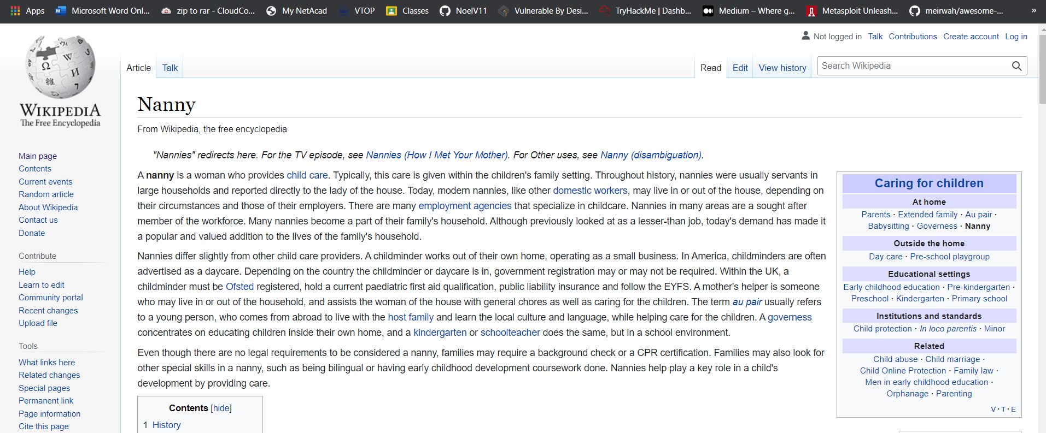1046x433 pixels.
Task: Open What links here tool
Action: 46,363
